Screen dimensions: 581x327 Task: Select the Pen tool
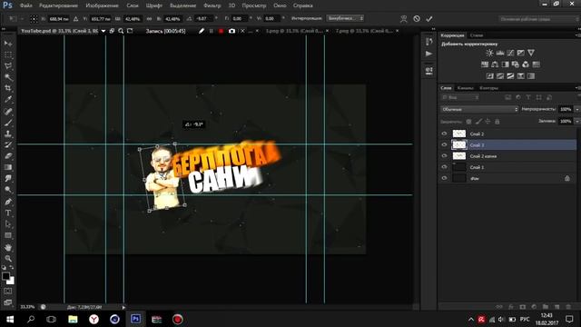pyautogui.click(x=8, y=202)
